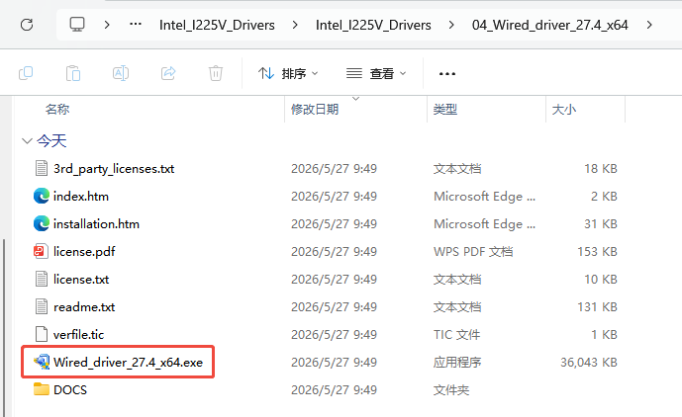682x417 pixels.
Task: Show hidden breadcrumb path ellipsis
Action: pos(136,25)
